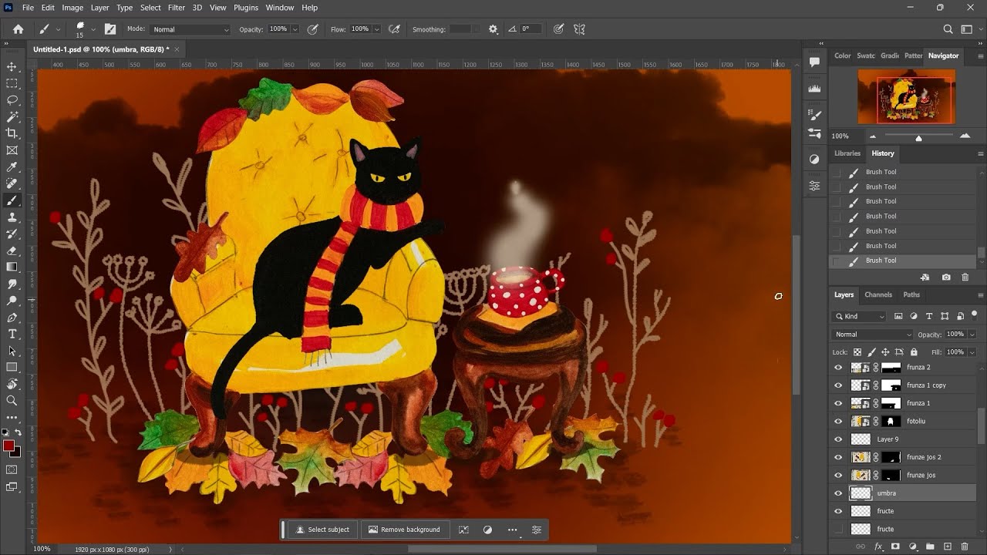Open the layer Opacity dropdown arrow
This screenshot has height=555, width=987.
pyautogui.click(x=972, y=335)
